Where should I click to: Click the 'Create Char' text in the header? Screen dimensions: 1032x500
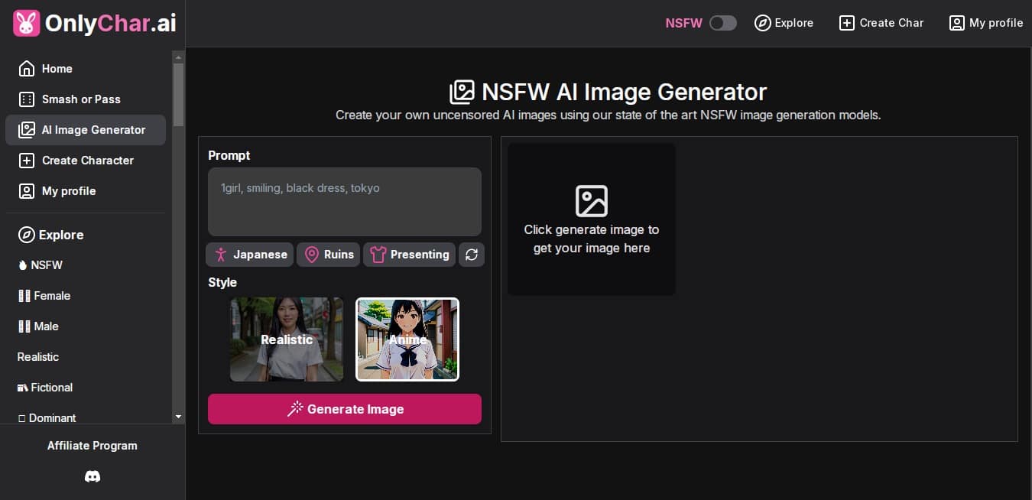(891, 23)
